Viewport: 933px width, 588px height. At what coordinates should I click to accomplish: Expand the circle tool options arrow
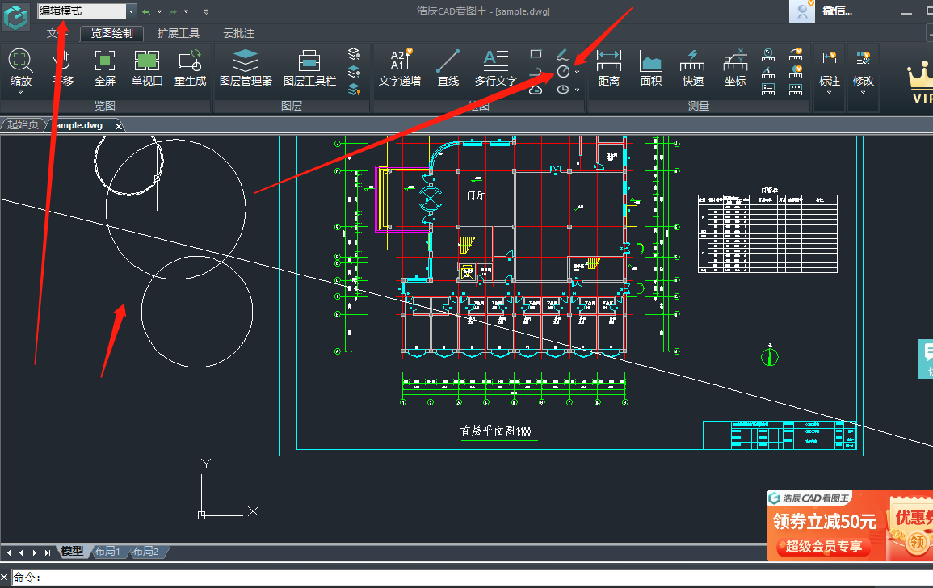(578, 73)
